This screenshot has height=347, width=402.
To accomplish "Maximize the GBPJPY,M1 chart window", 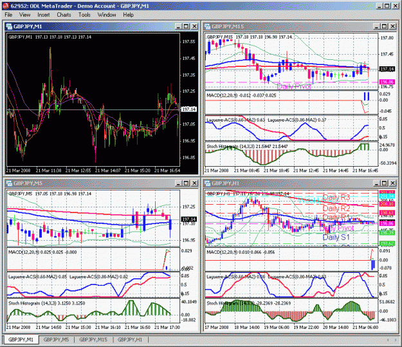I will 186,26.
